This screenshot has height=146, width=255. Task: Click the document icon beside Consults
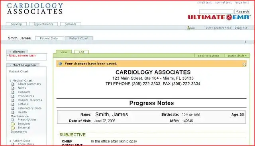pyautogui.click(x=13, y=92)
